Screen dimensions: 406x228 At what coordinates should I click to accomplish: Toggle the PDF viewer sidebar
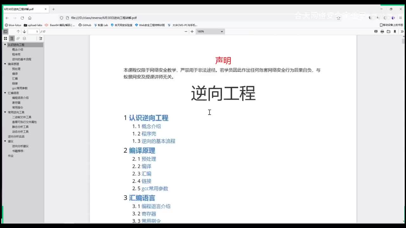pyautogui.click(x=5, y=31)
